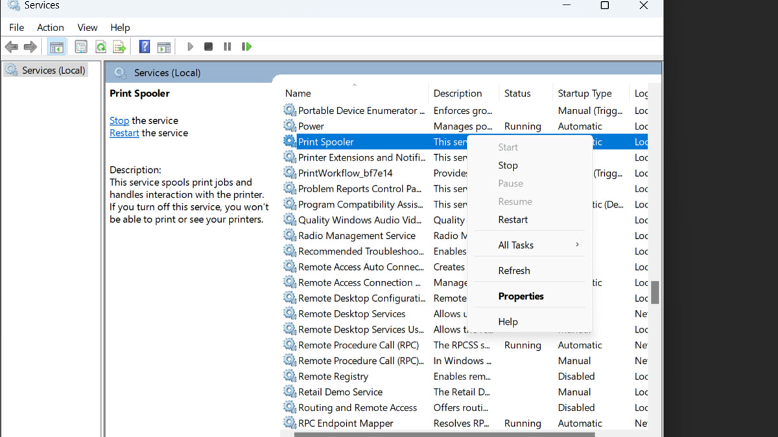Screen dimensions: 778x437
Task: Toggle the Show/Hide Console Tree toolbar icon
Action: tap(56, 47)
